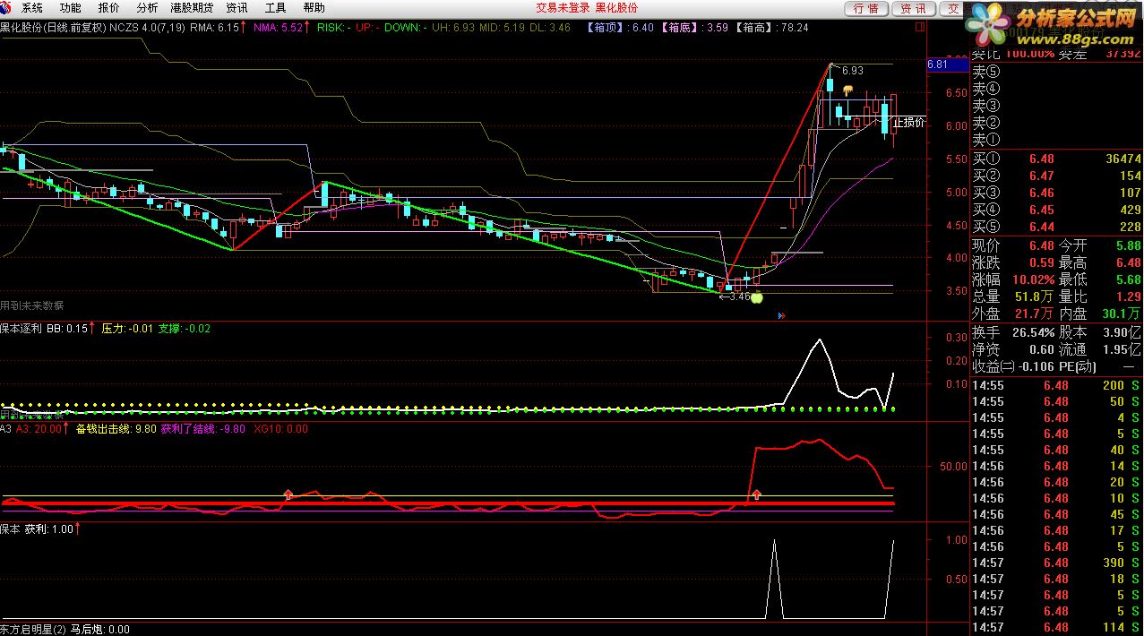Click the NMA: 5.52 value
1144x636 pixels.
pyautogui.click(x=282, y=27)
